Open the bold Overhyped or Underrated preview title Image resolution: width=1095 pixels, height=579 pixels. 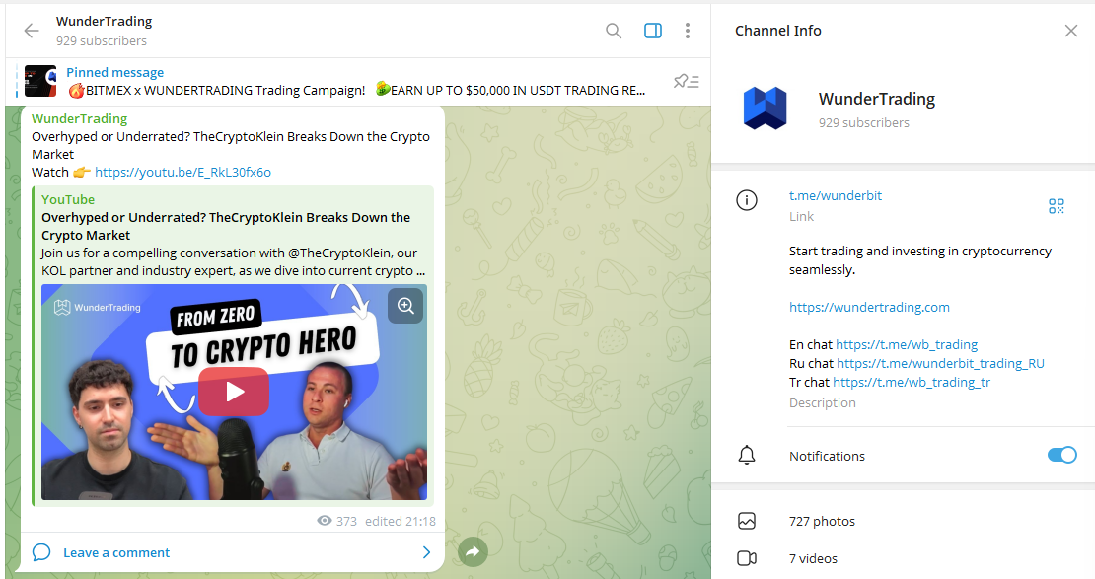point(226,226)
